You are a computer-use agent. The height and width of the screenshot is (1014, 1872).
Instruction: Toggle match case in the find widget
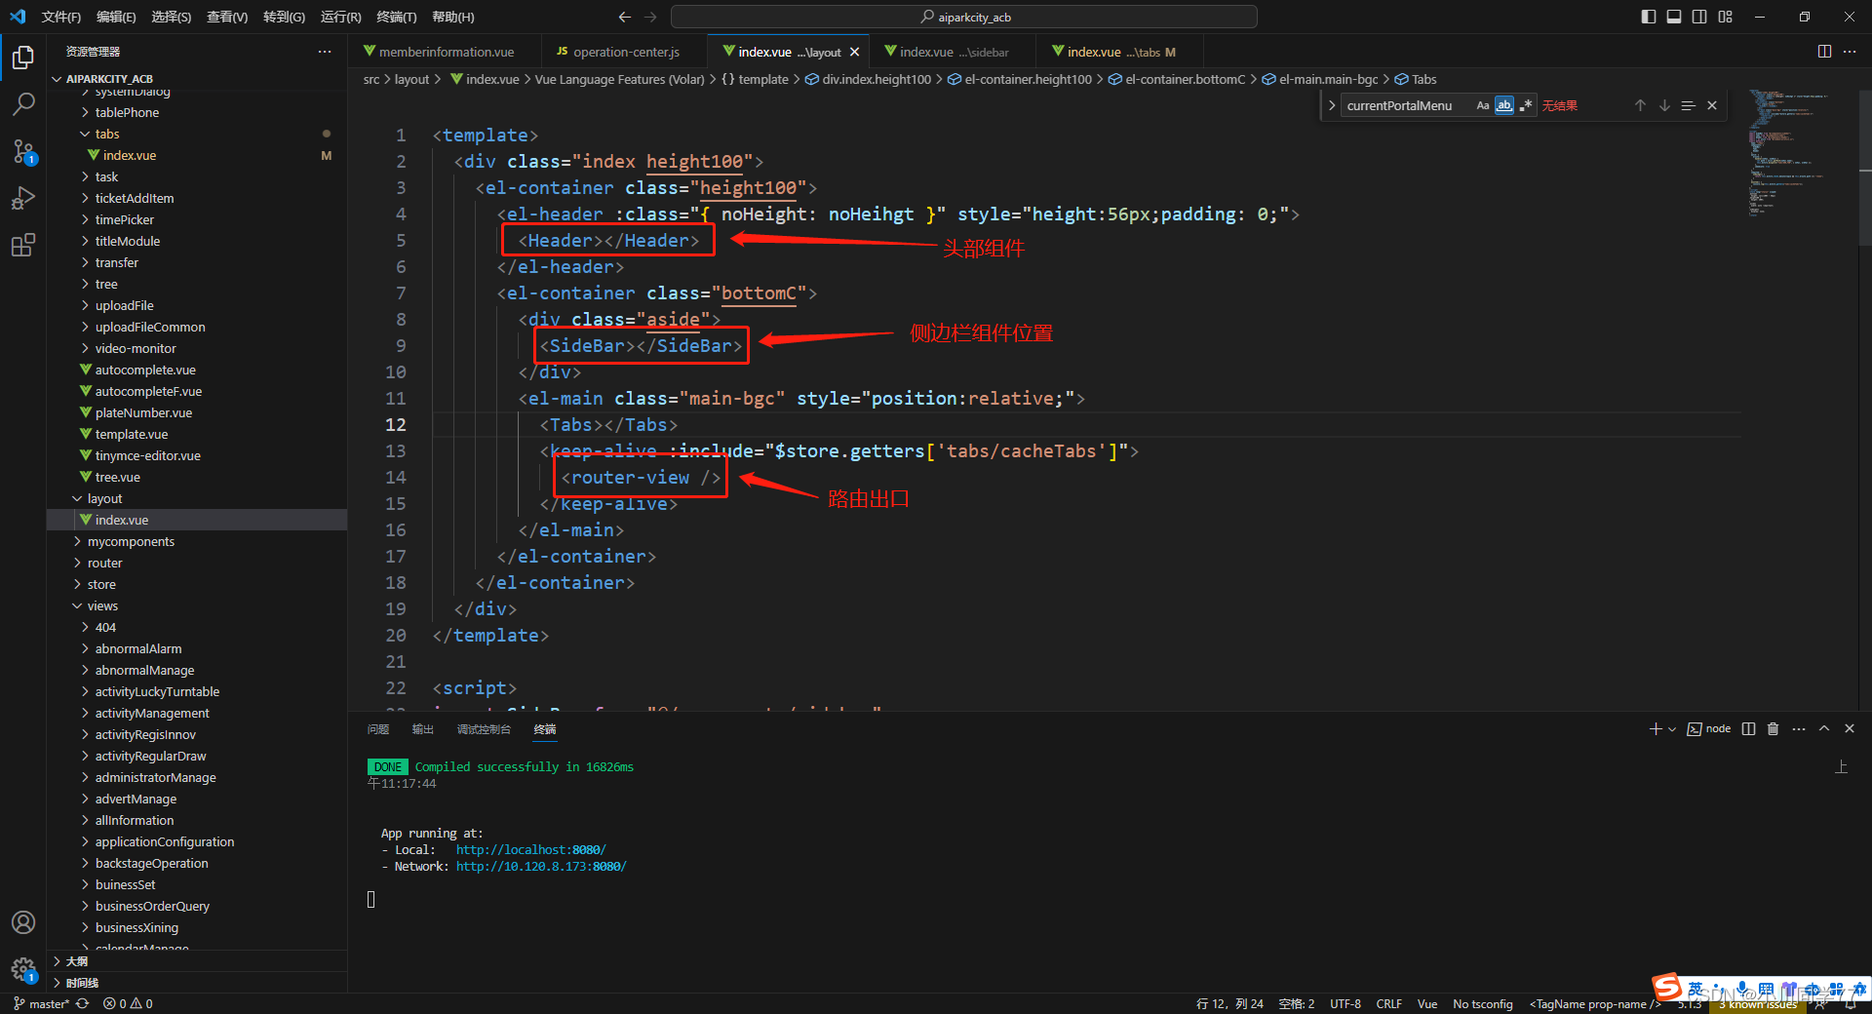pyautogui.click(x=1483, y=104)
